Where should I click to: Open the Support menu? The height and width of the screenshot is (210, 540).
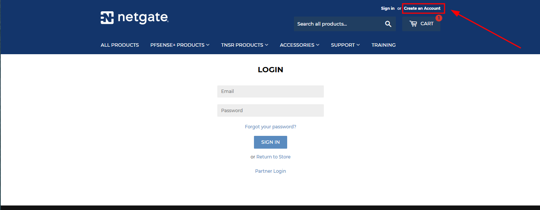click(345, 45)
